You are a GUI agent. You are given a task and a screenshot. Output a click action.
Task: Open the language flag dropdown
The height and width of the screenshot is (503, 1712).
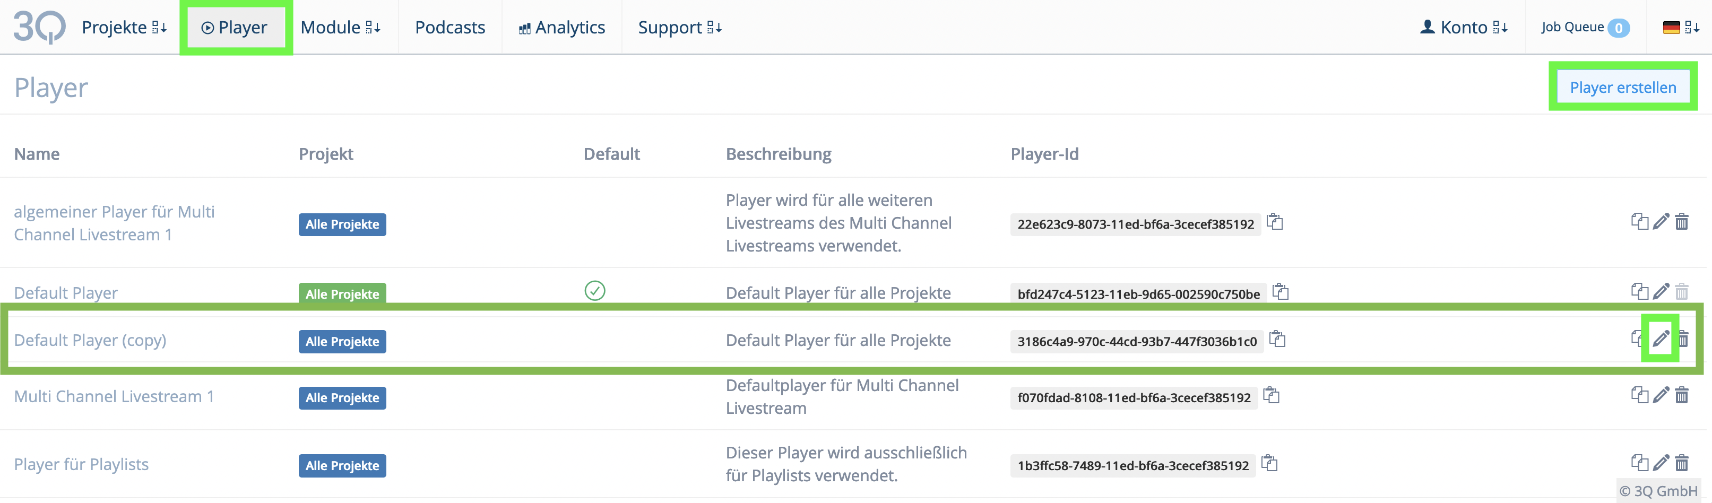(x=1681, y=27)
